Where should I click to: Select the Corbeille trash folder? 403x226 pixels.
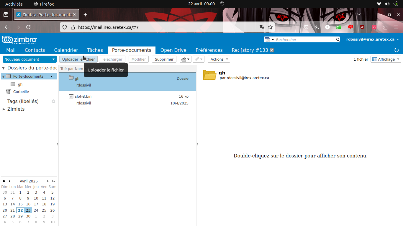21,92
